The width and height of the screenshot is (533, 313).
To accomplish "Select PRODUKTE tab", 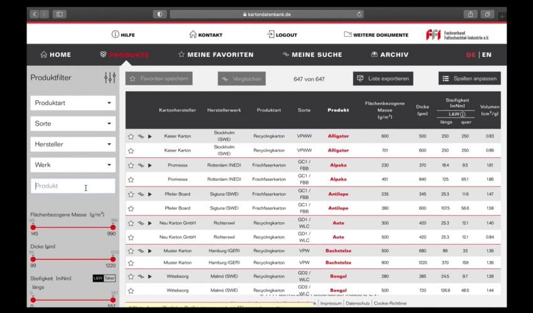I will coord(124,54).
